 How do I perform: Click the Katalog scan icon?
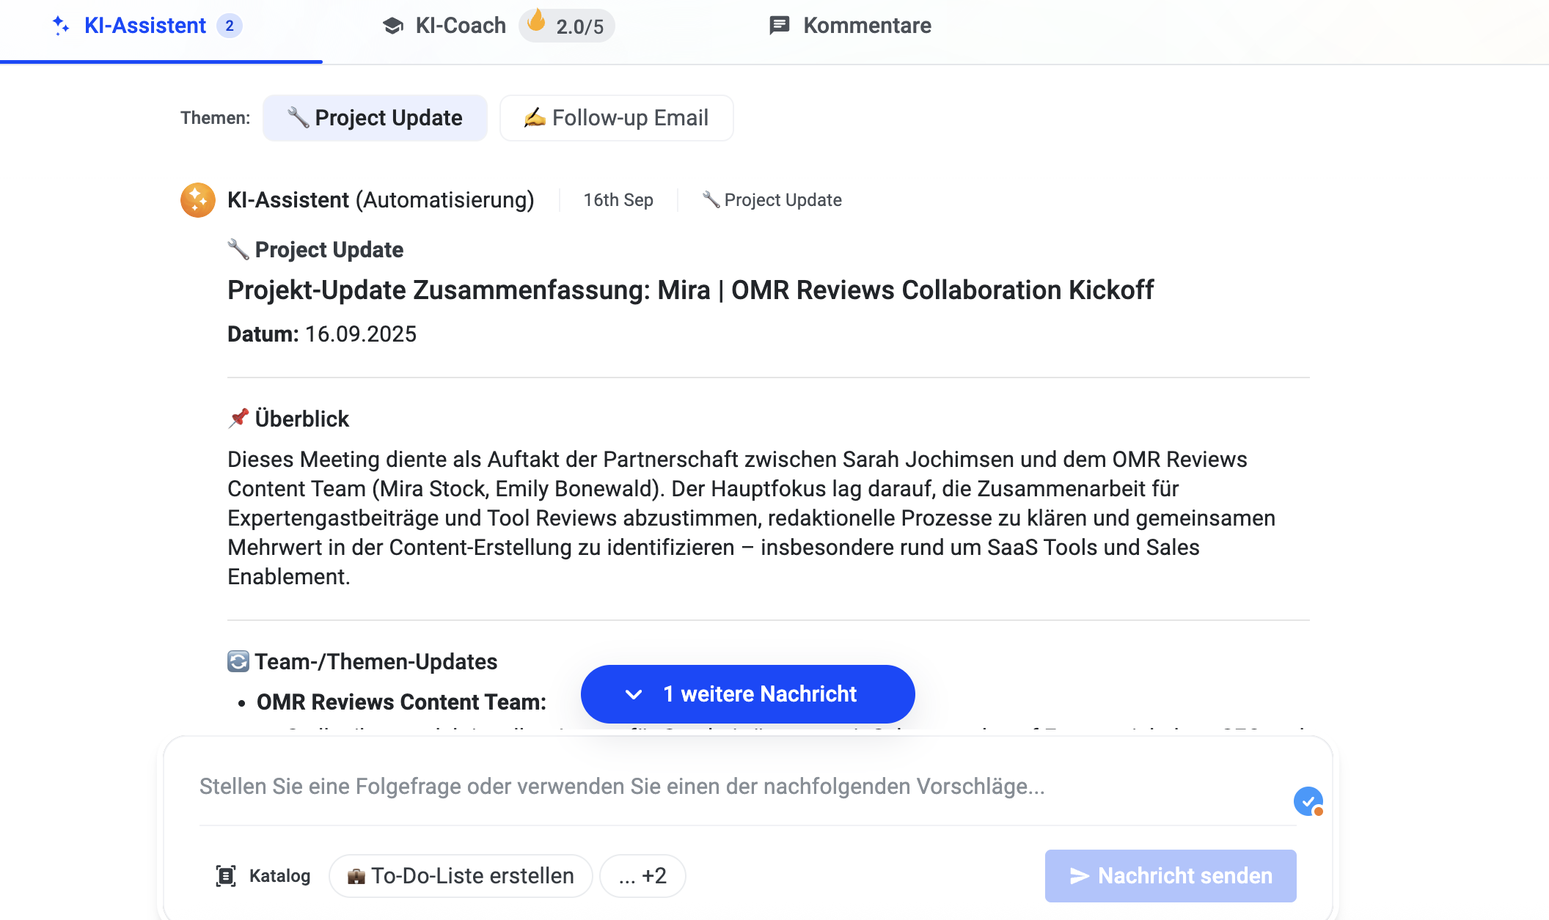226,875
